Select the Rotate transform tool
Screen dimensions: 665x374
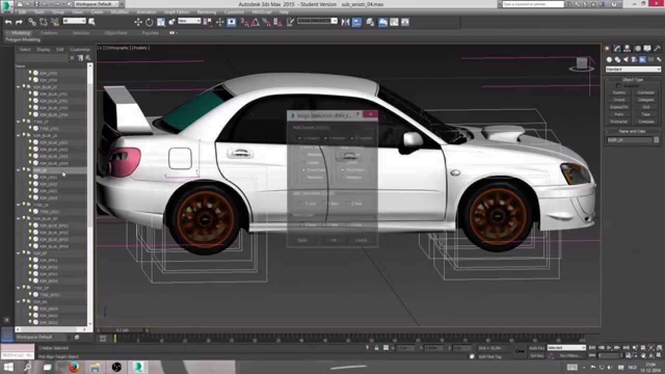(x=150, y=22)
